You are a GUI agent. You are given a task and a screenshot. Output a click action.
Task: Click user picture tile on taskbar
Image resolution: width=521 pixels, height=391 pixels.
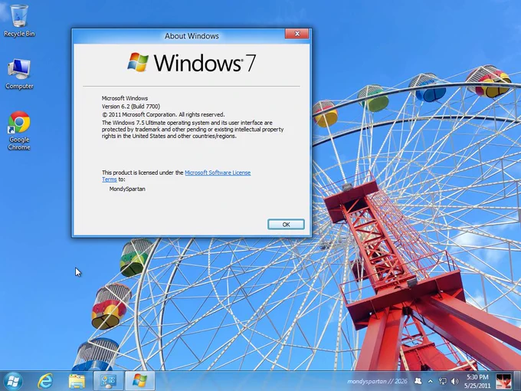(503, 381)
